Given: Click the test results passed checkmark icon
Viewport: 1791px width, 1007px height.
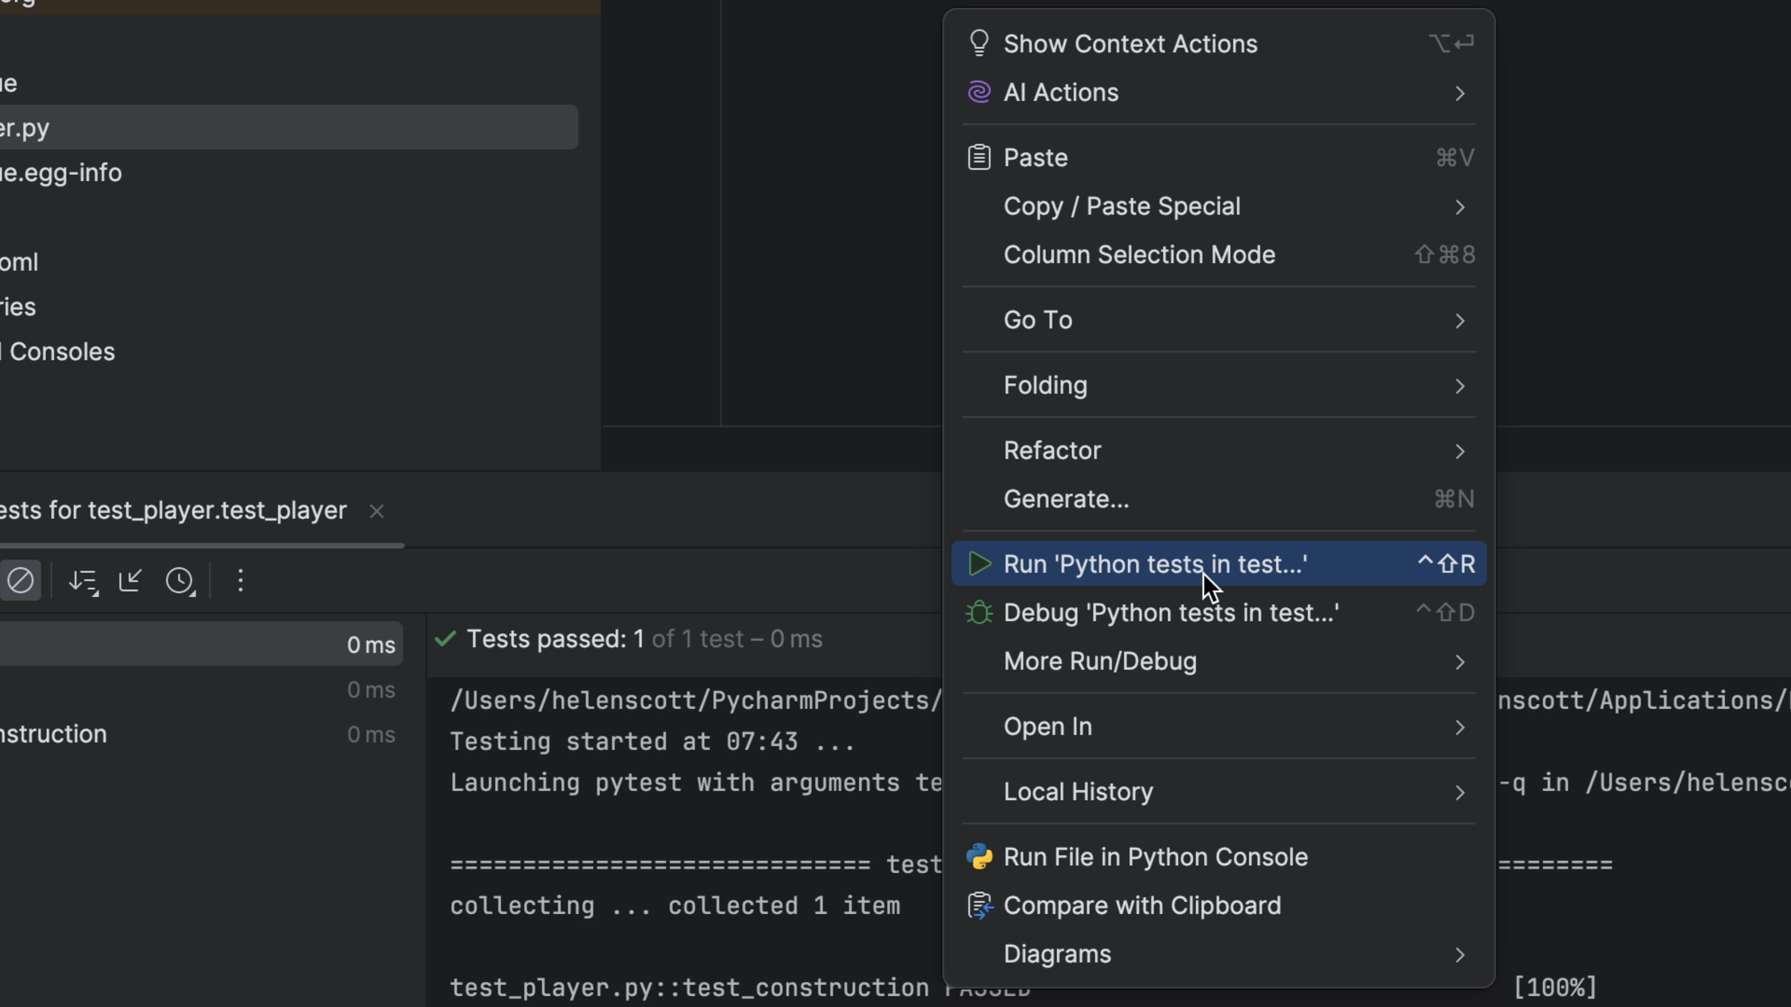Looking at the screenshot, I should point(445,638).
